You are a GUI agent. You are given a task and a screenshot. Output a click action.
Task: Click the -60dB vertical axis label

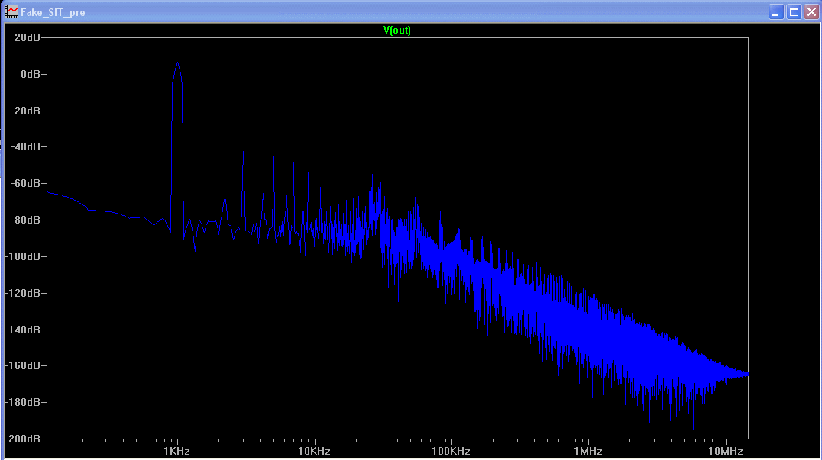click(26, 184)
